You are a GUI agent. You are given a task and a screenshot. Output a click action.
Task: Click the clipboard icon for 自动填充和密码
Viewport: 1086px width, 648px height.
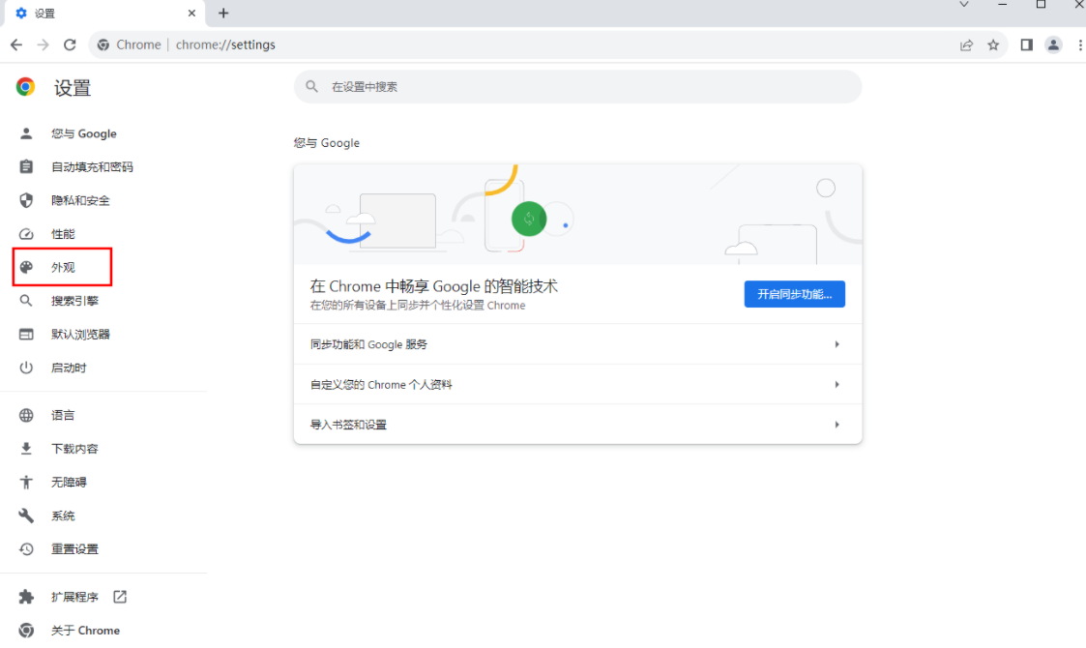click(26, 167)
